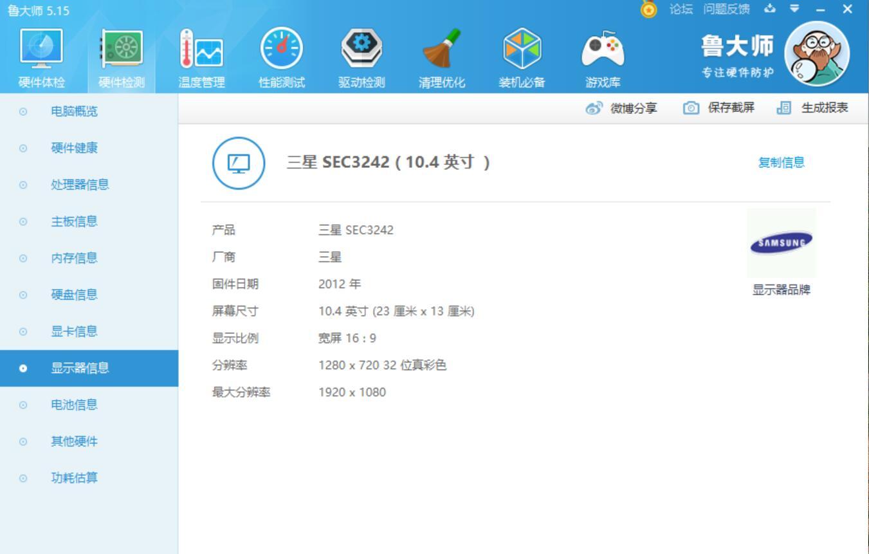Select 显卡信息 in sidebar

[x=89, y=331]
